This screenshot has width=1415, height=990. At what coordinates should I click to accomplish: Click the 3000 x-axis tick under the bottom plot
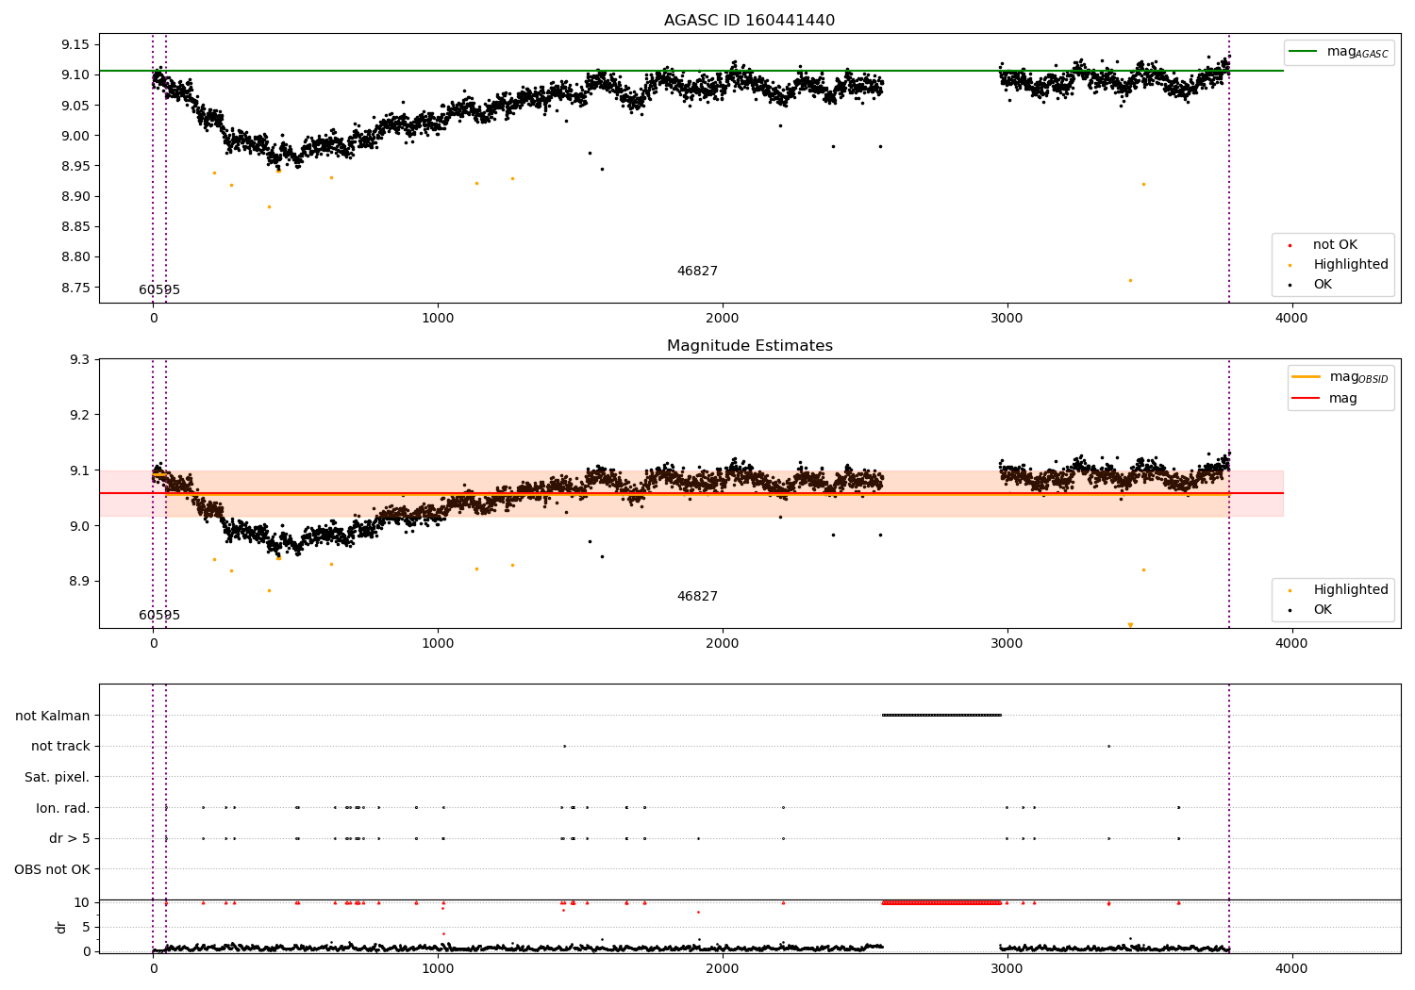[1007, 968]
